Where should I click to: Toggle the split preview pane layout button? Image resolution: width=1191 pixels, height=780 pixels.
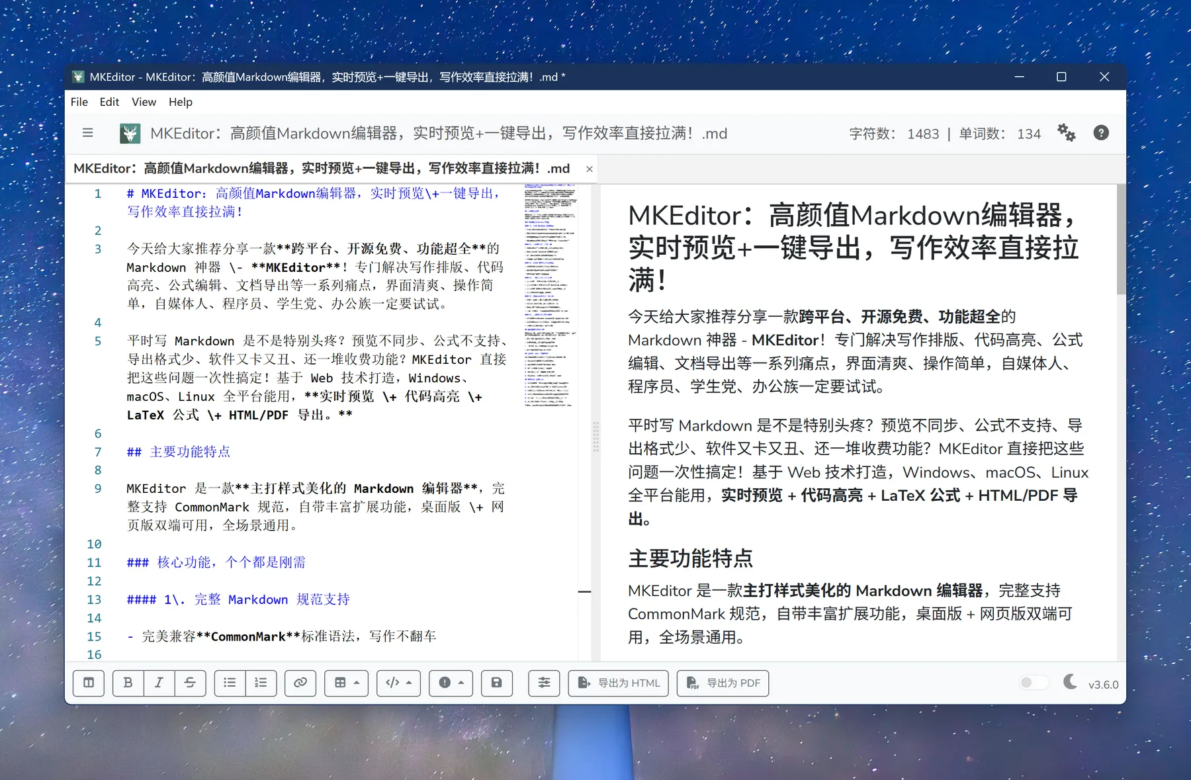pos(89,683)
